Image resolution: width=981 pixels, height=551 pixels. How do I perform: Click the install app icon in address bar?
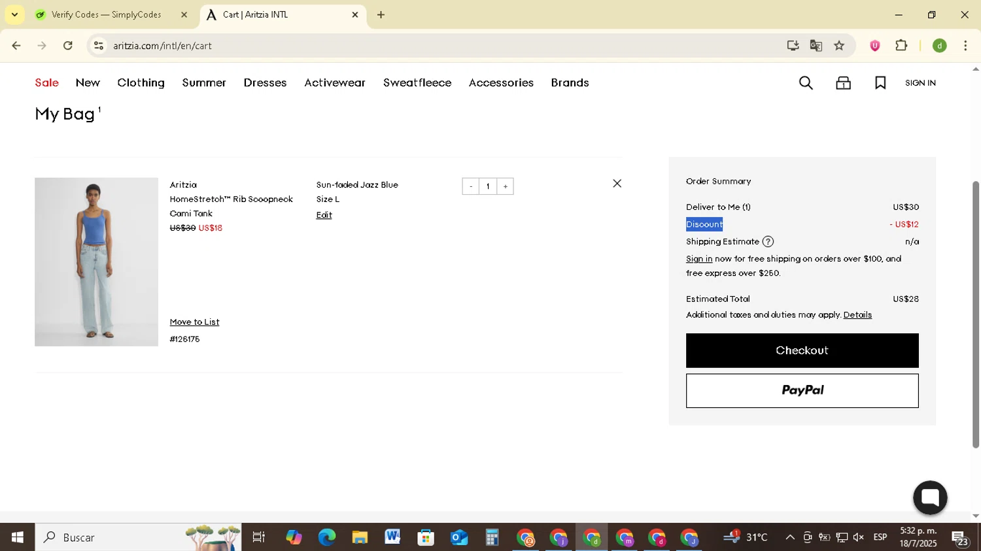(x=793, y=46)
